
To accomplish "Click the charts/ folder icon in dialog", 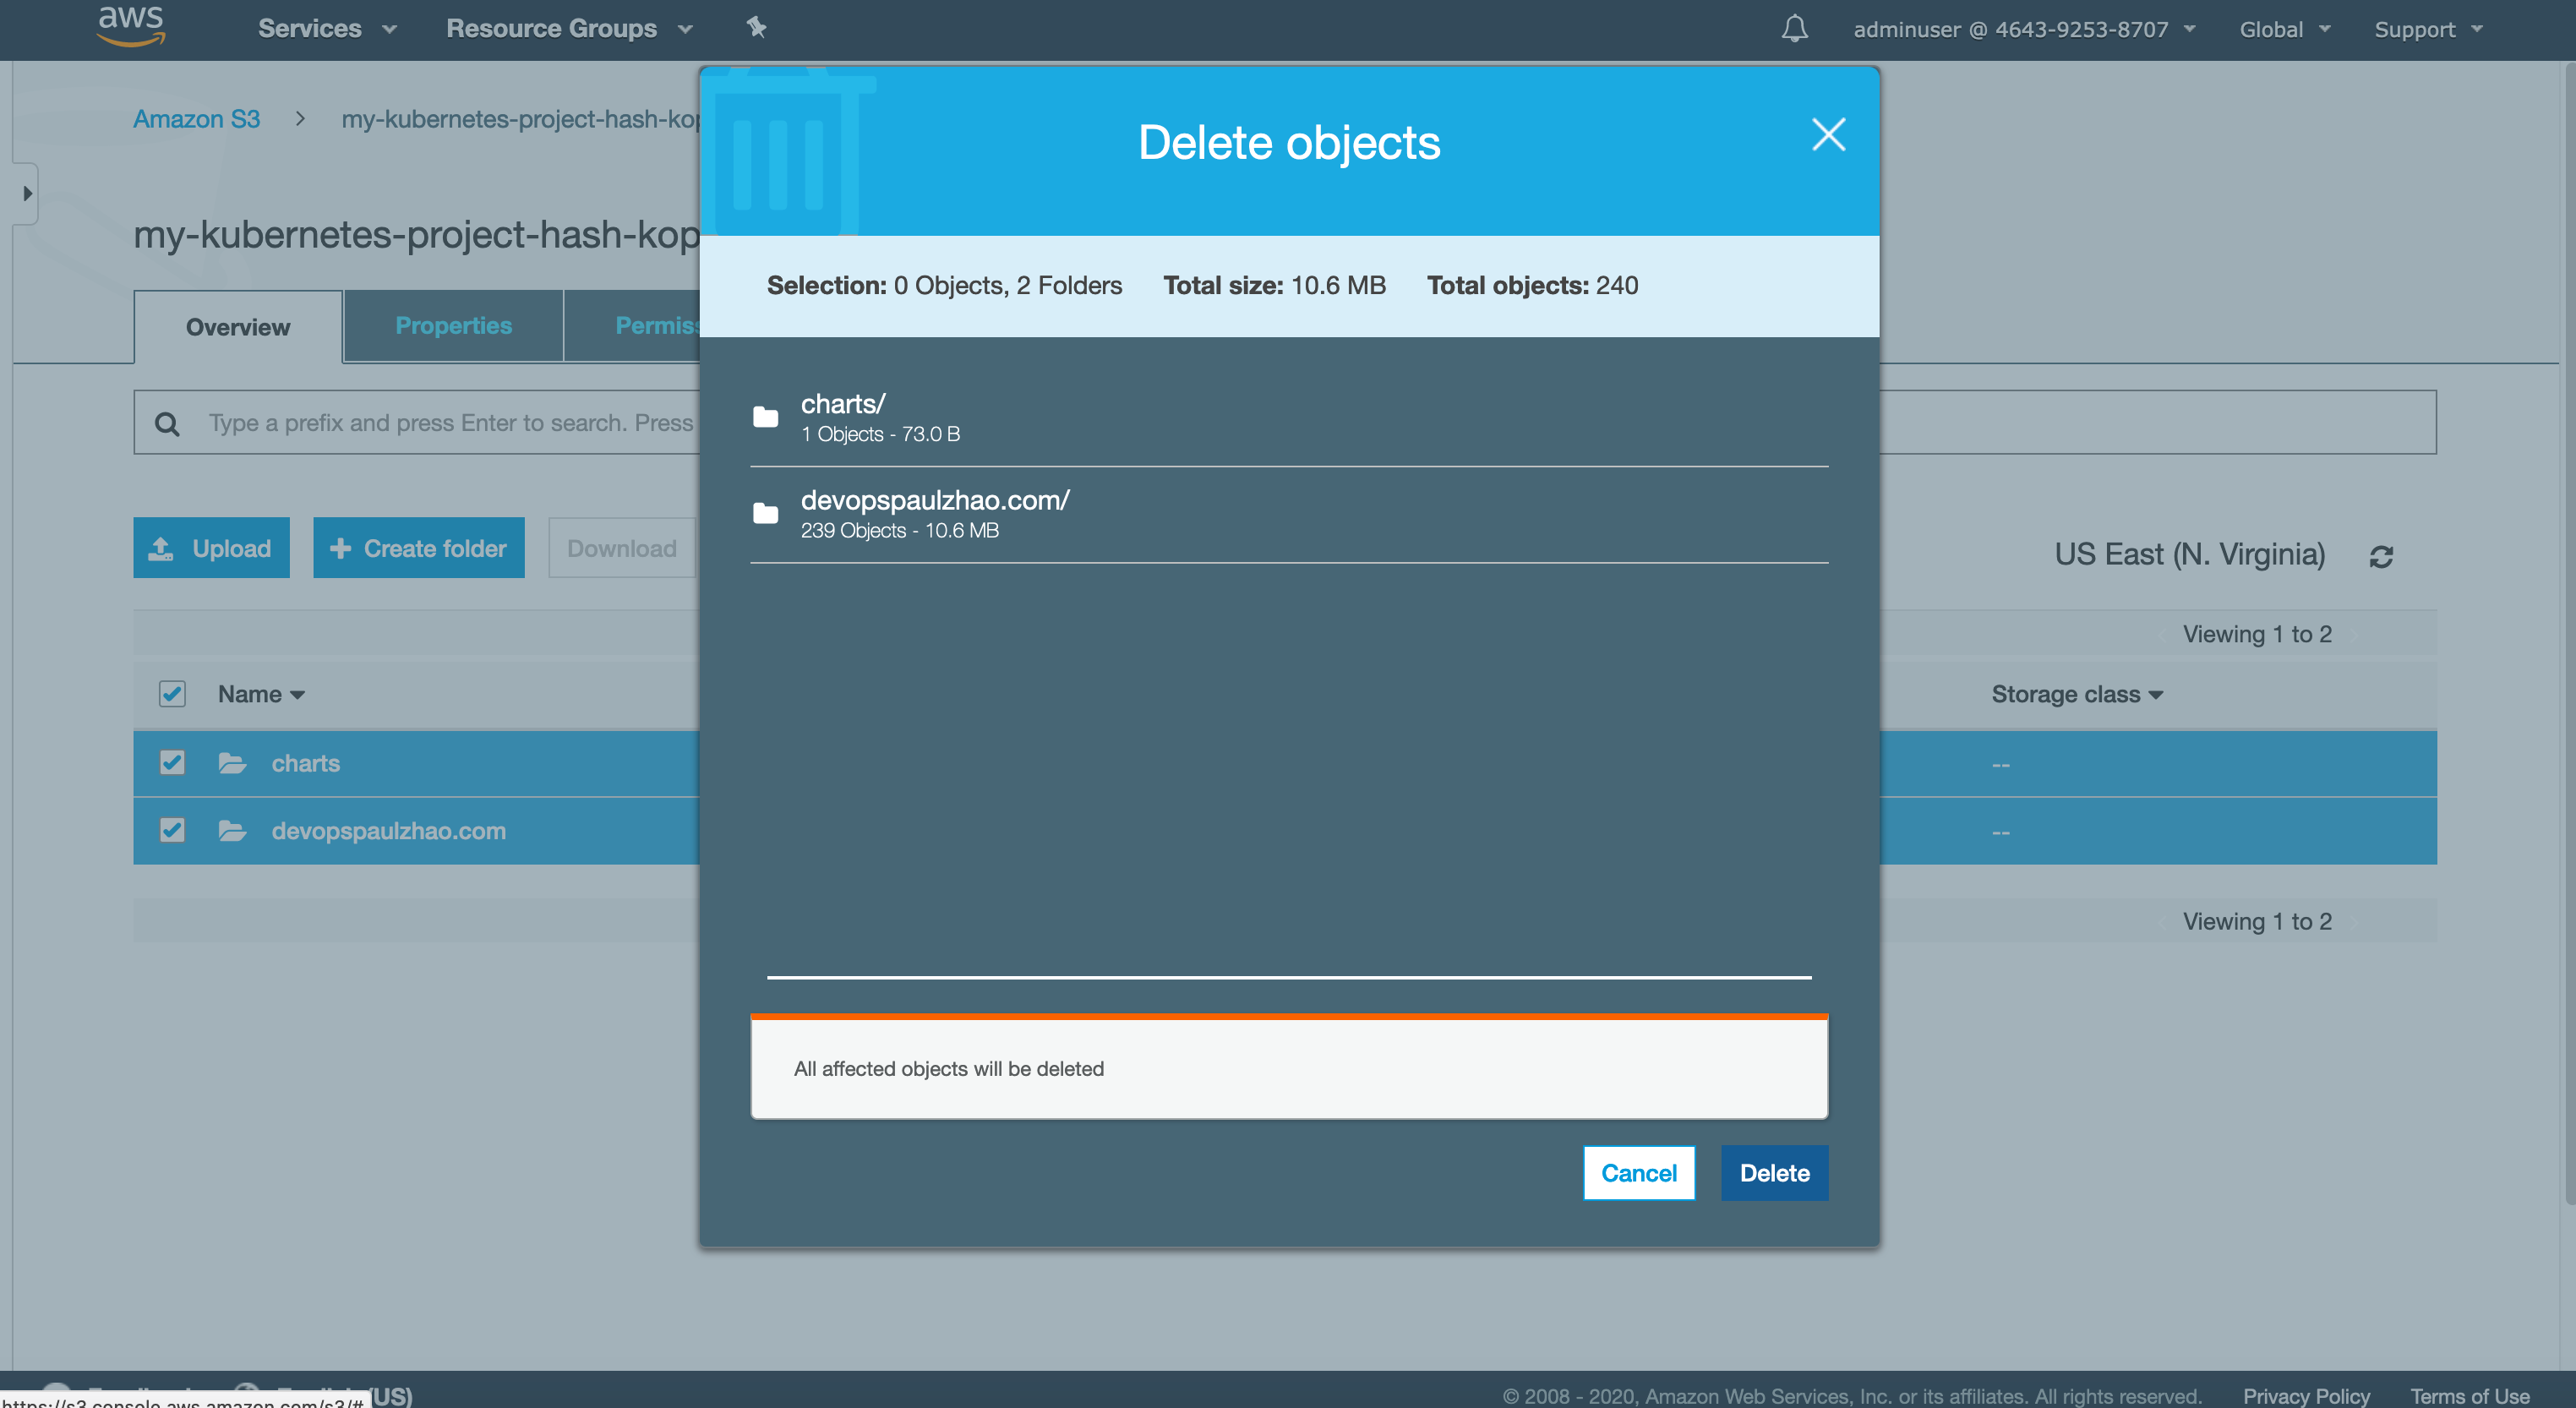I will (x=765, y=417).
